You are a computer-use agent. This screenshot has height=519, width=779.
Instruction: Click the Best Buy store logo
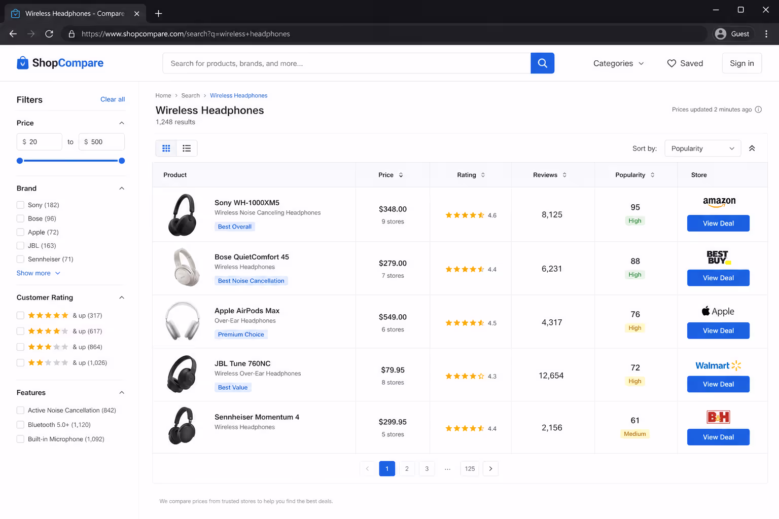[719, 257]
